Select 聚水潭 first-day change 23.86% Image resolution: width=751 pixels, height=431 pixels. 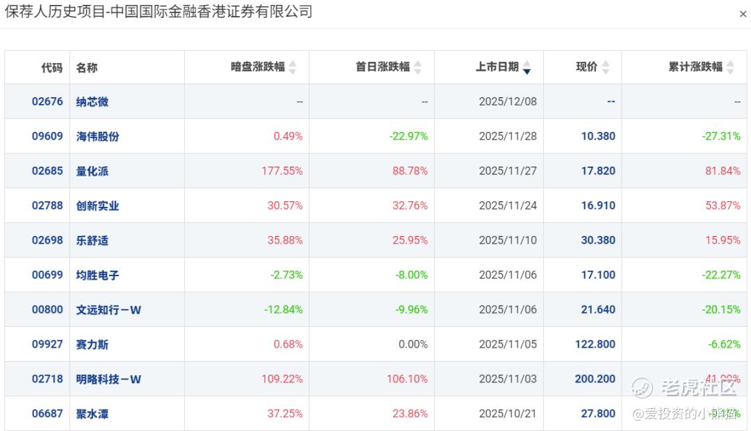(x=410, y=414)
